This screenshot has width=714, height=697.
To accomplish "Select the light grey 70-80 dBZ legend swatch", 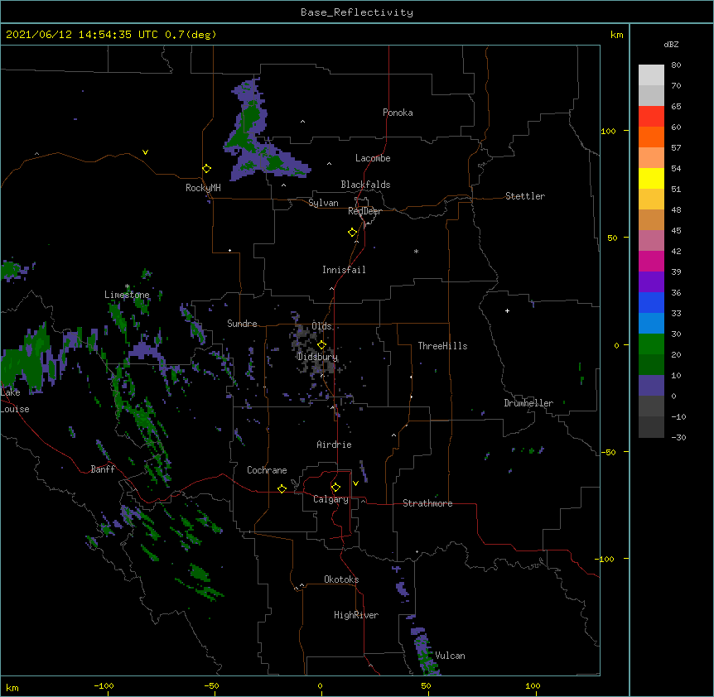I will tap(651, 75).
